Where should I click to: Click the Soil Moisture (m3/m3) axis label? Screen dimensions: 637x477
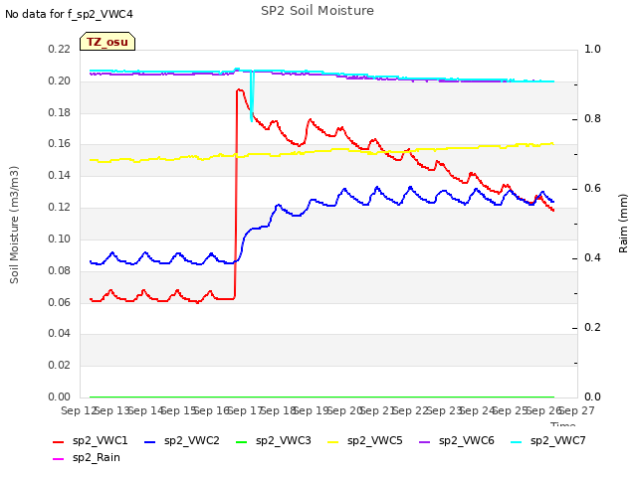(14, 225)
